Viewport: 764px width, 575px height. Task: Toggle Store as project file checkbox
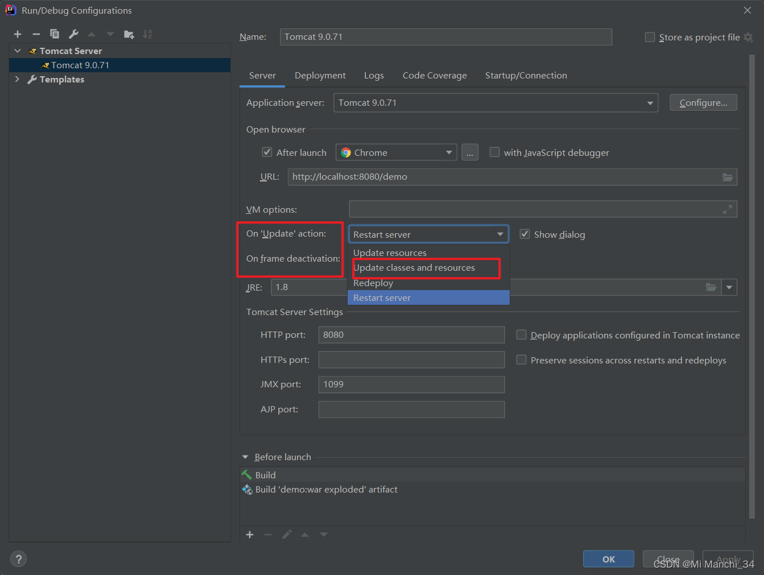[x=650, y=37]
